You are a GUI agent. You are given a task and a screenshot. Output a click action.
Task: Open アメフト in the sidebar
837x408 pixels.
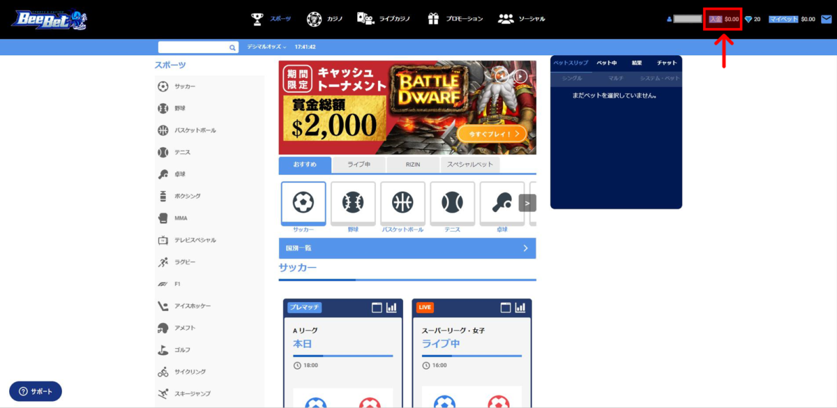[176, 328]
